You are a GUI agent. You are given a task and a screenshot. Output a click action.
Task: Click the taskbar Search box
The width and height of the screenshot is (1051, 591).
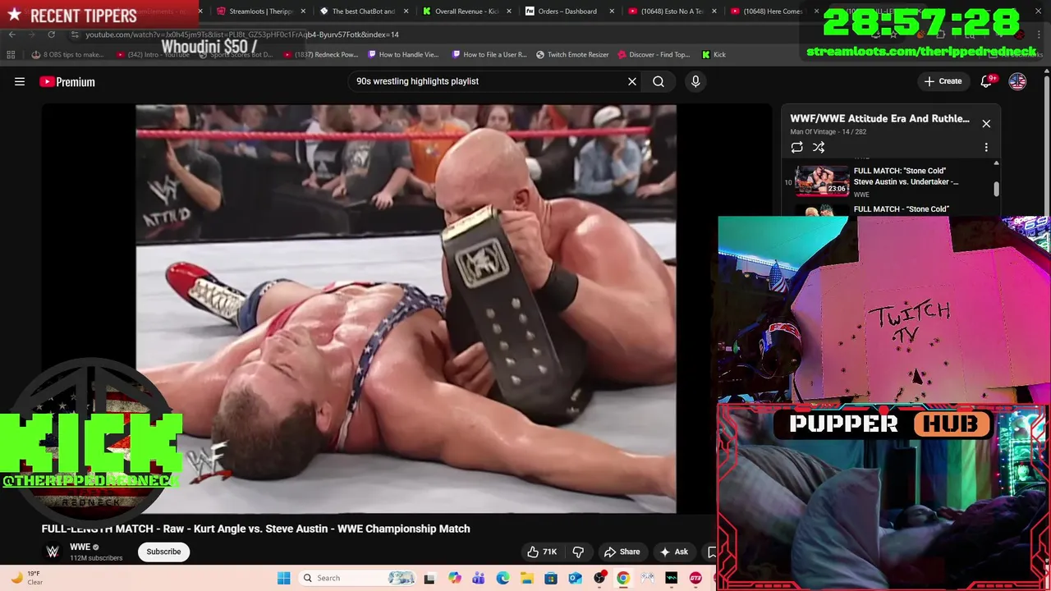click(359, 578)
